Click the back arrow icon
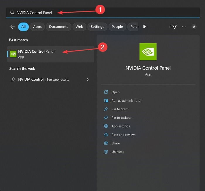Image resolution: width=205 pixels, height=191 pixels. 13,27
